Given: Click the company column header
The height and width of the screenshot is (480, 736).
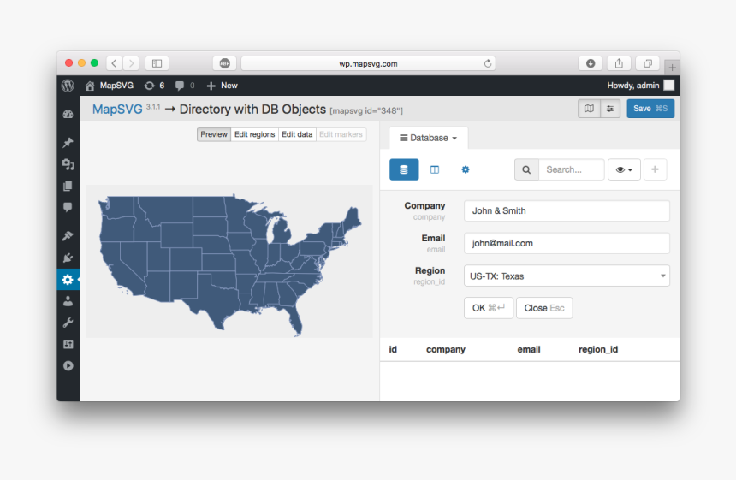Looking at the screenshot, I should [x=445, y=350].
